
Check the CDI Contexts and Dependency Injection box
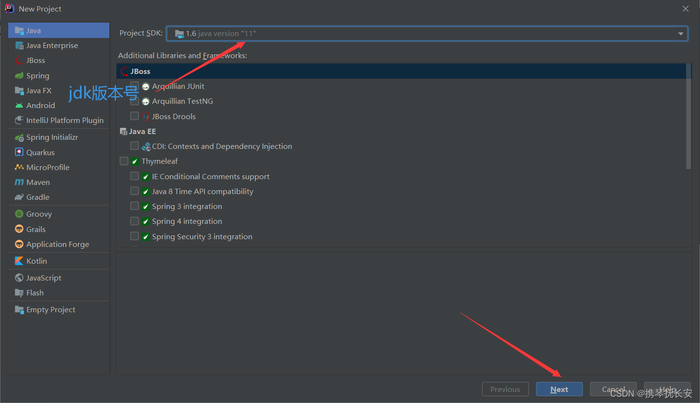[x=134, y=146]
